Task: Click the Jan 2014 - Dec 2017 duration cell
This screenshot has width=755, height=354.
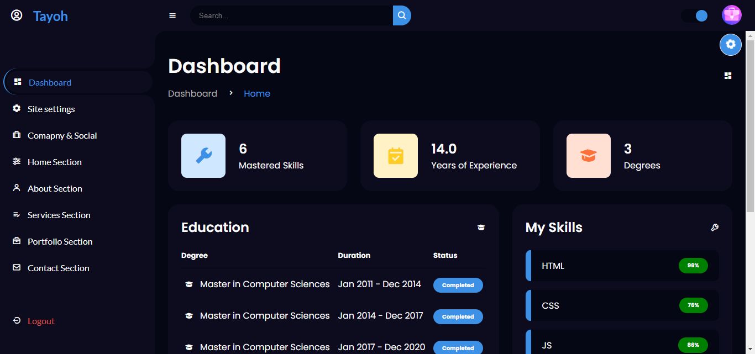Action: tap(381, 315)
